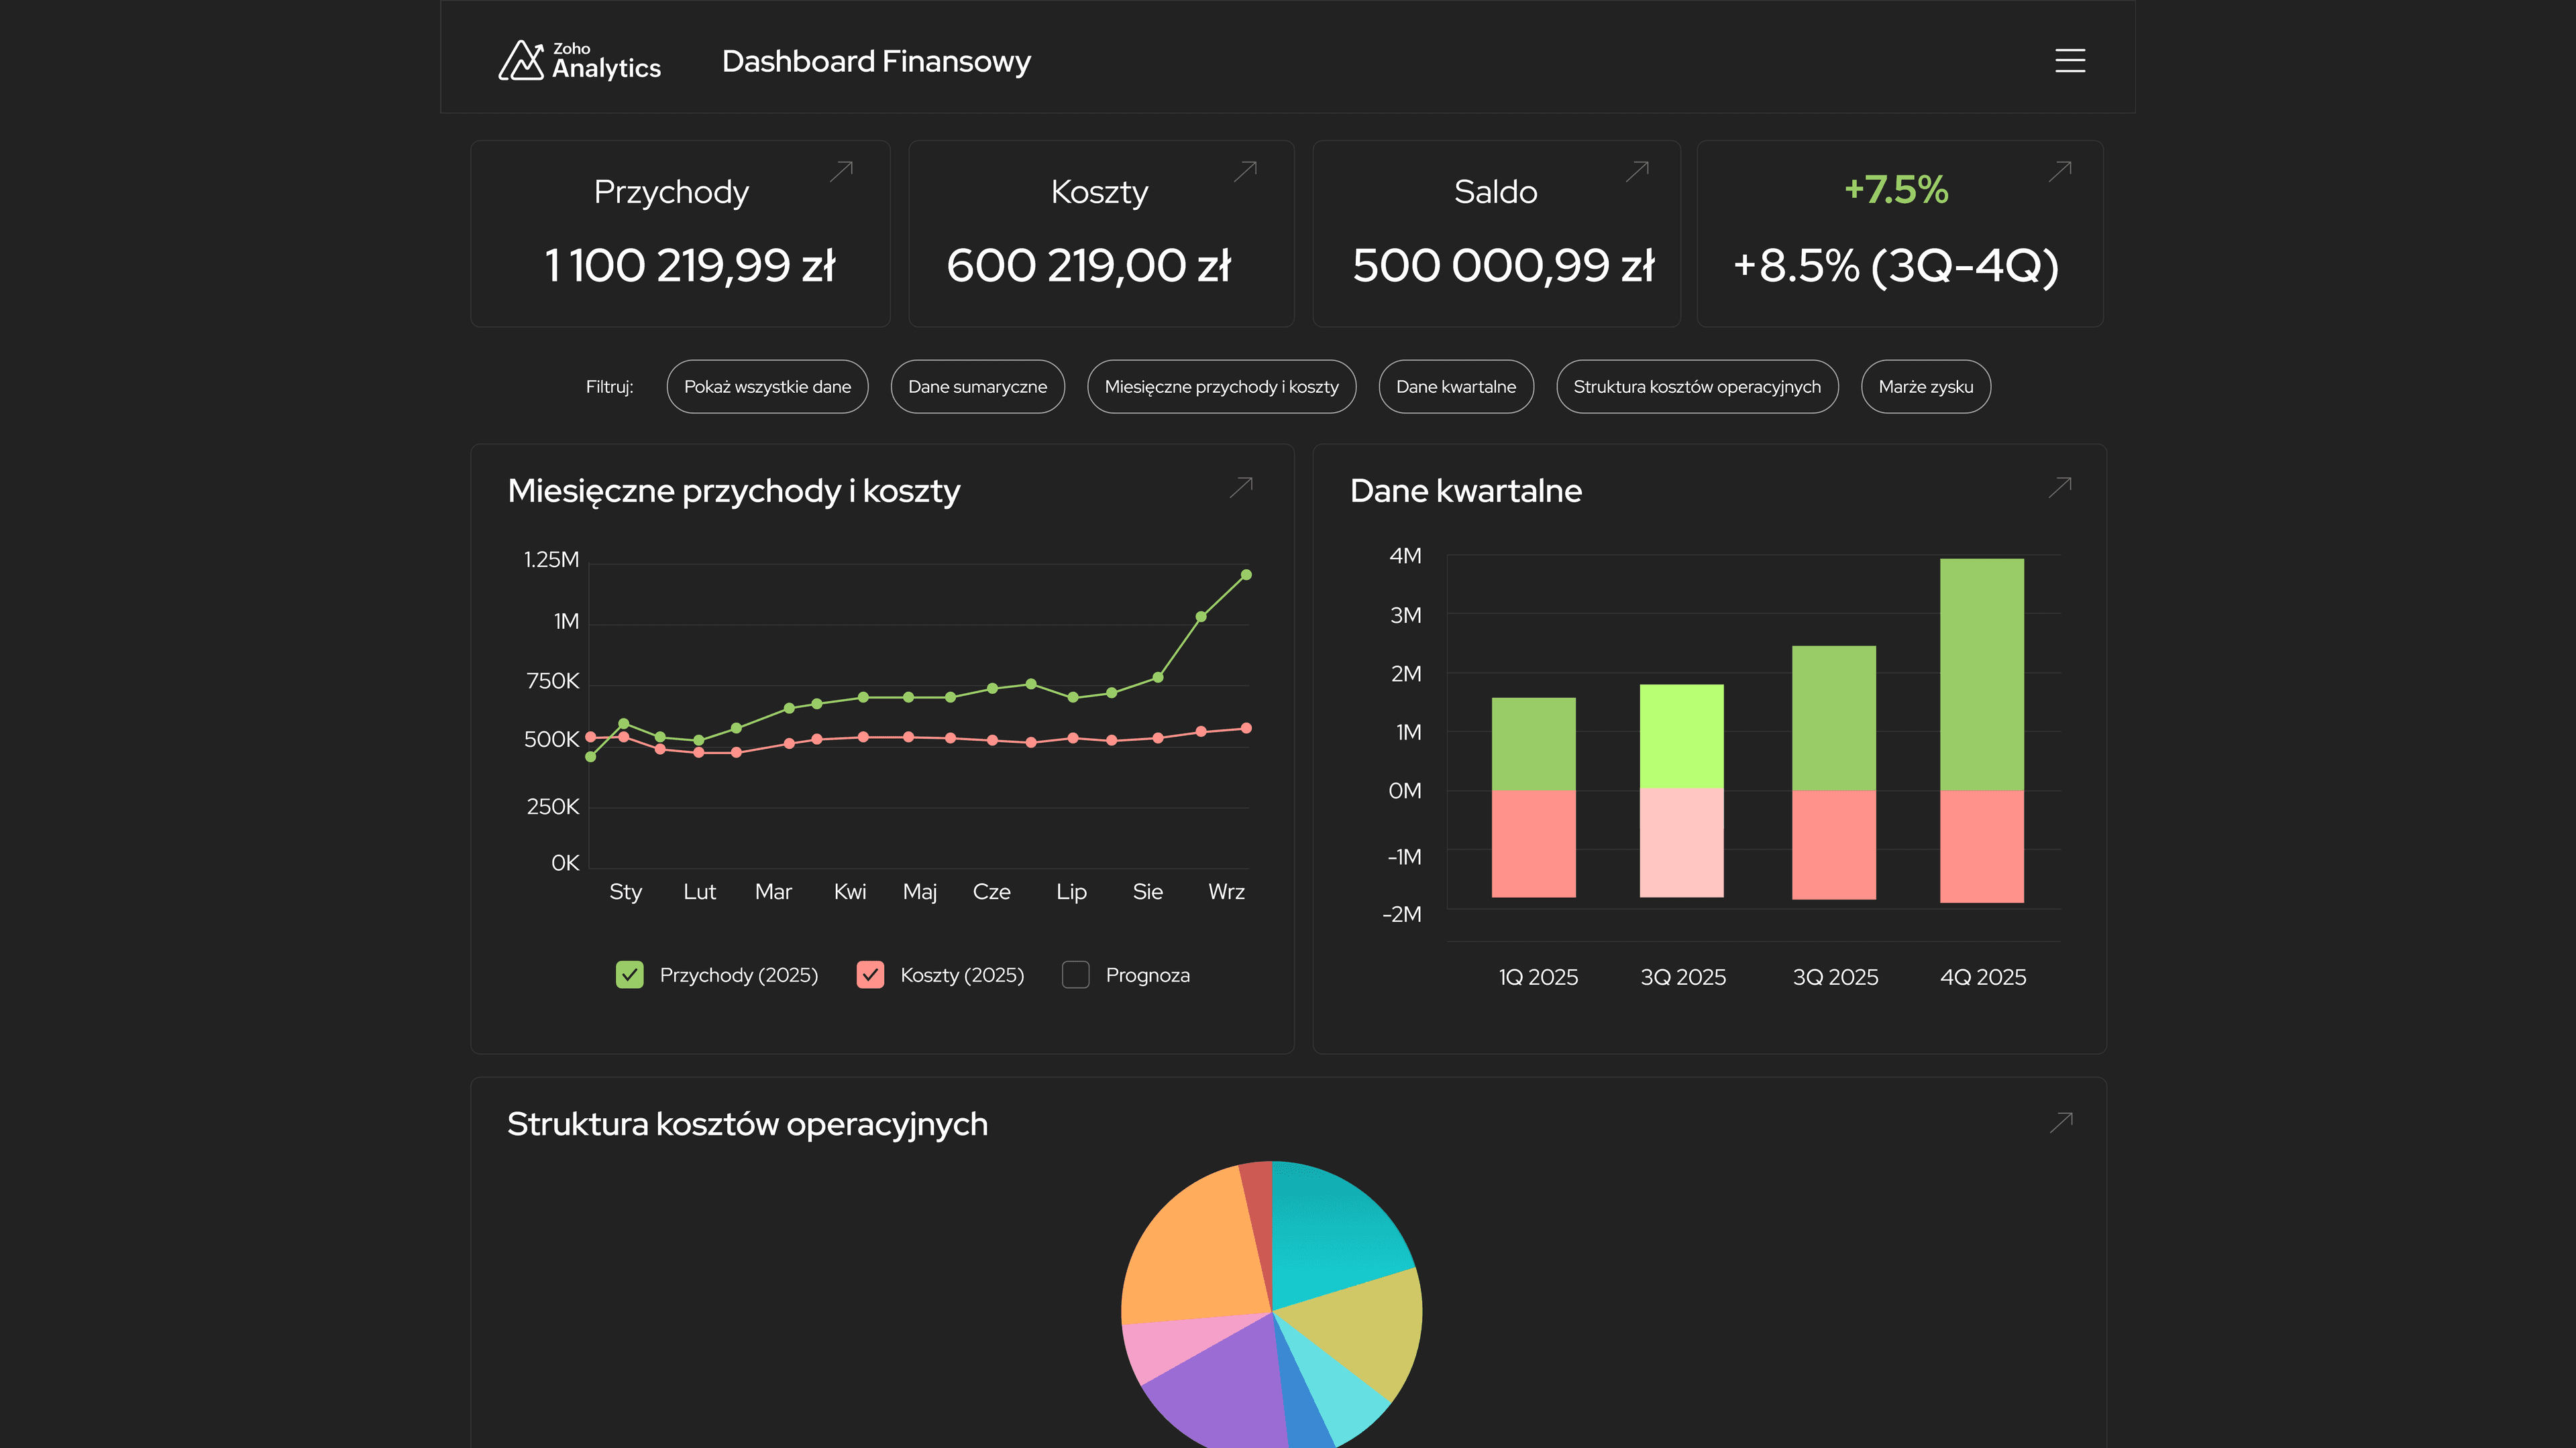Viewport: 2576px width, 1448px height.
Task: Uncheck Przychody (2025) legend checkbox
Action: [629, 974]
